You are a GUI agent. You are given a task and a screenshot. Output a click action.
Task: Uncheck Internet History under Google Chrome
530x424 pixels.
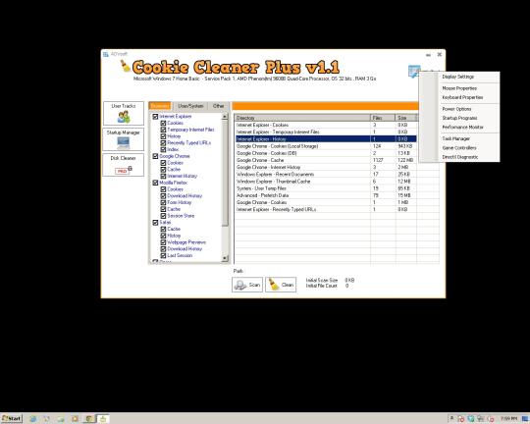163,176
